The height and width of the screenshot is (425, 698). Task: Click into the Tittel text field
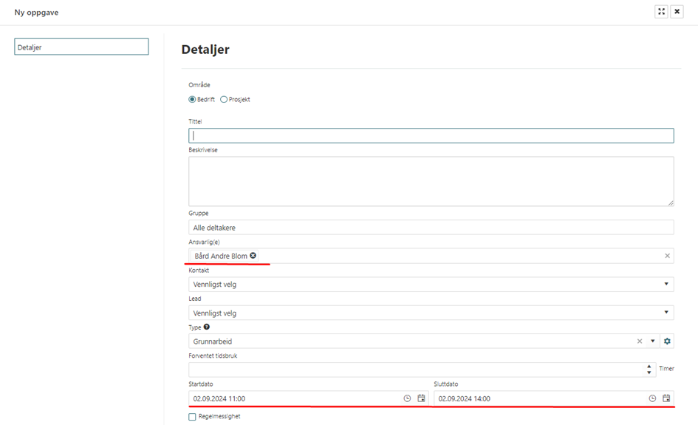click(431, 136)
